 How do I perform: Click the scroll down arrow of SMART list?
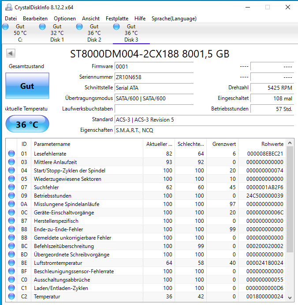pyautogui.click(x=290, y=297)
